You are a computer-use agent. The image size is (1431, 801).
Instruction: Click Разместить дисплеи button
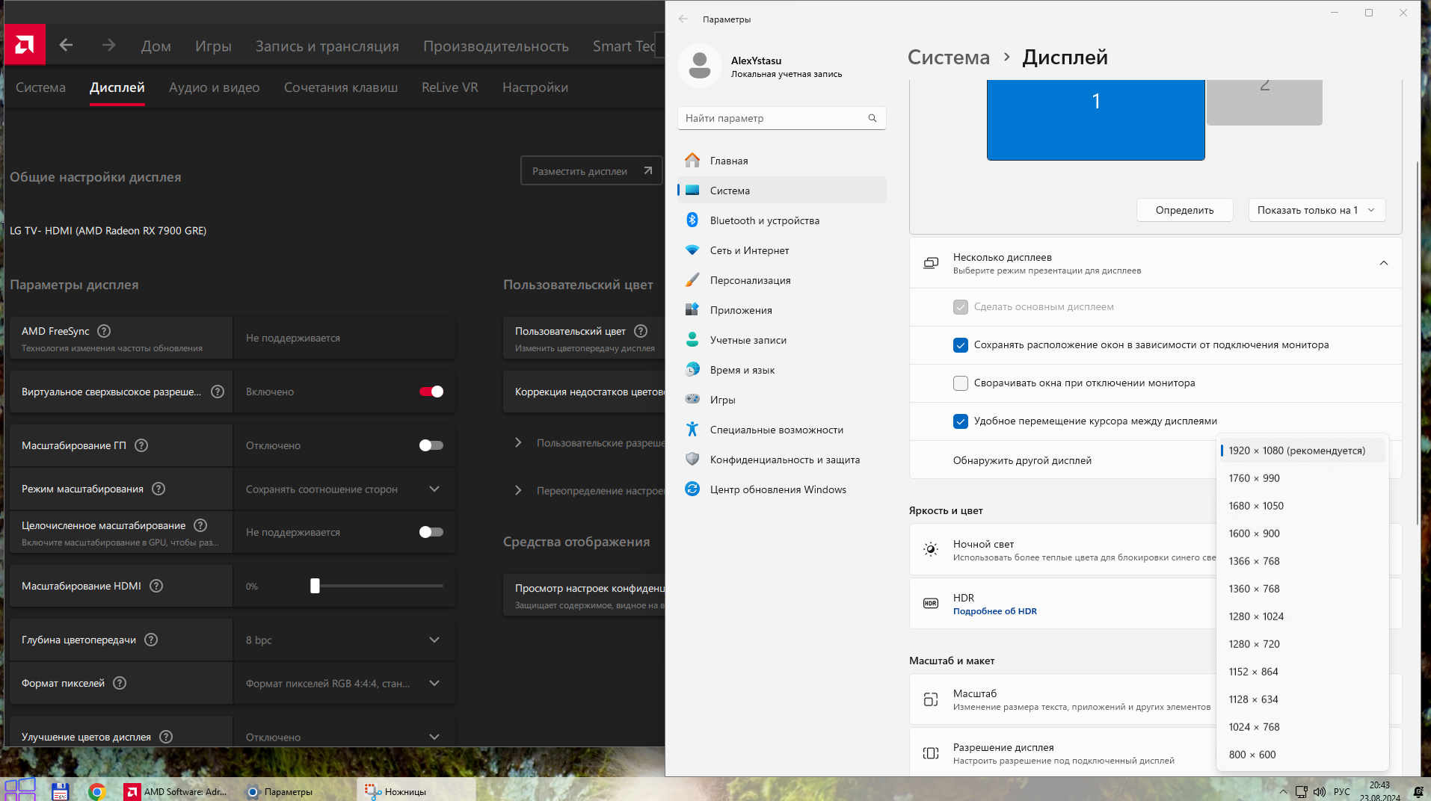coord(591,171)
